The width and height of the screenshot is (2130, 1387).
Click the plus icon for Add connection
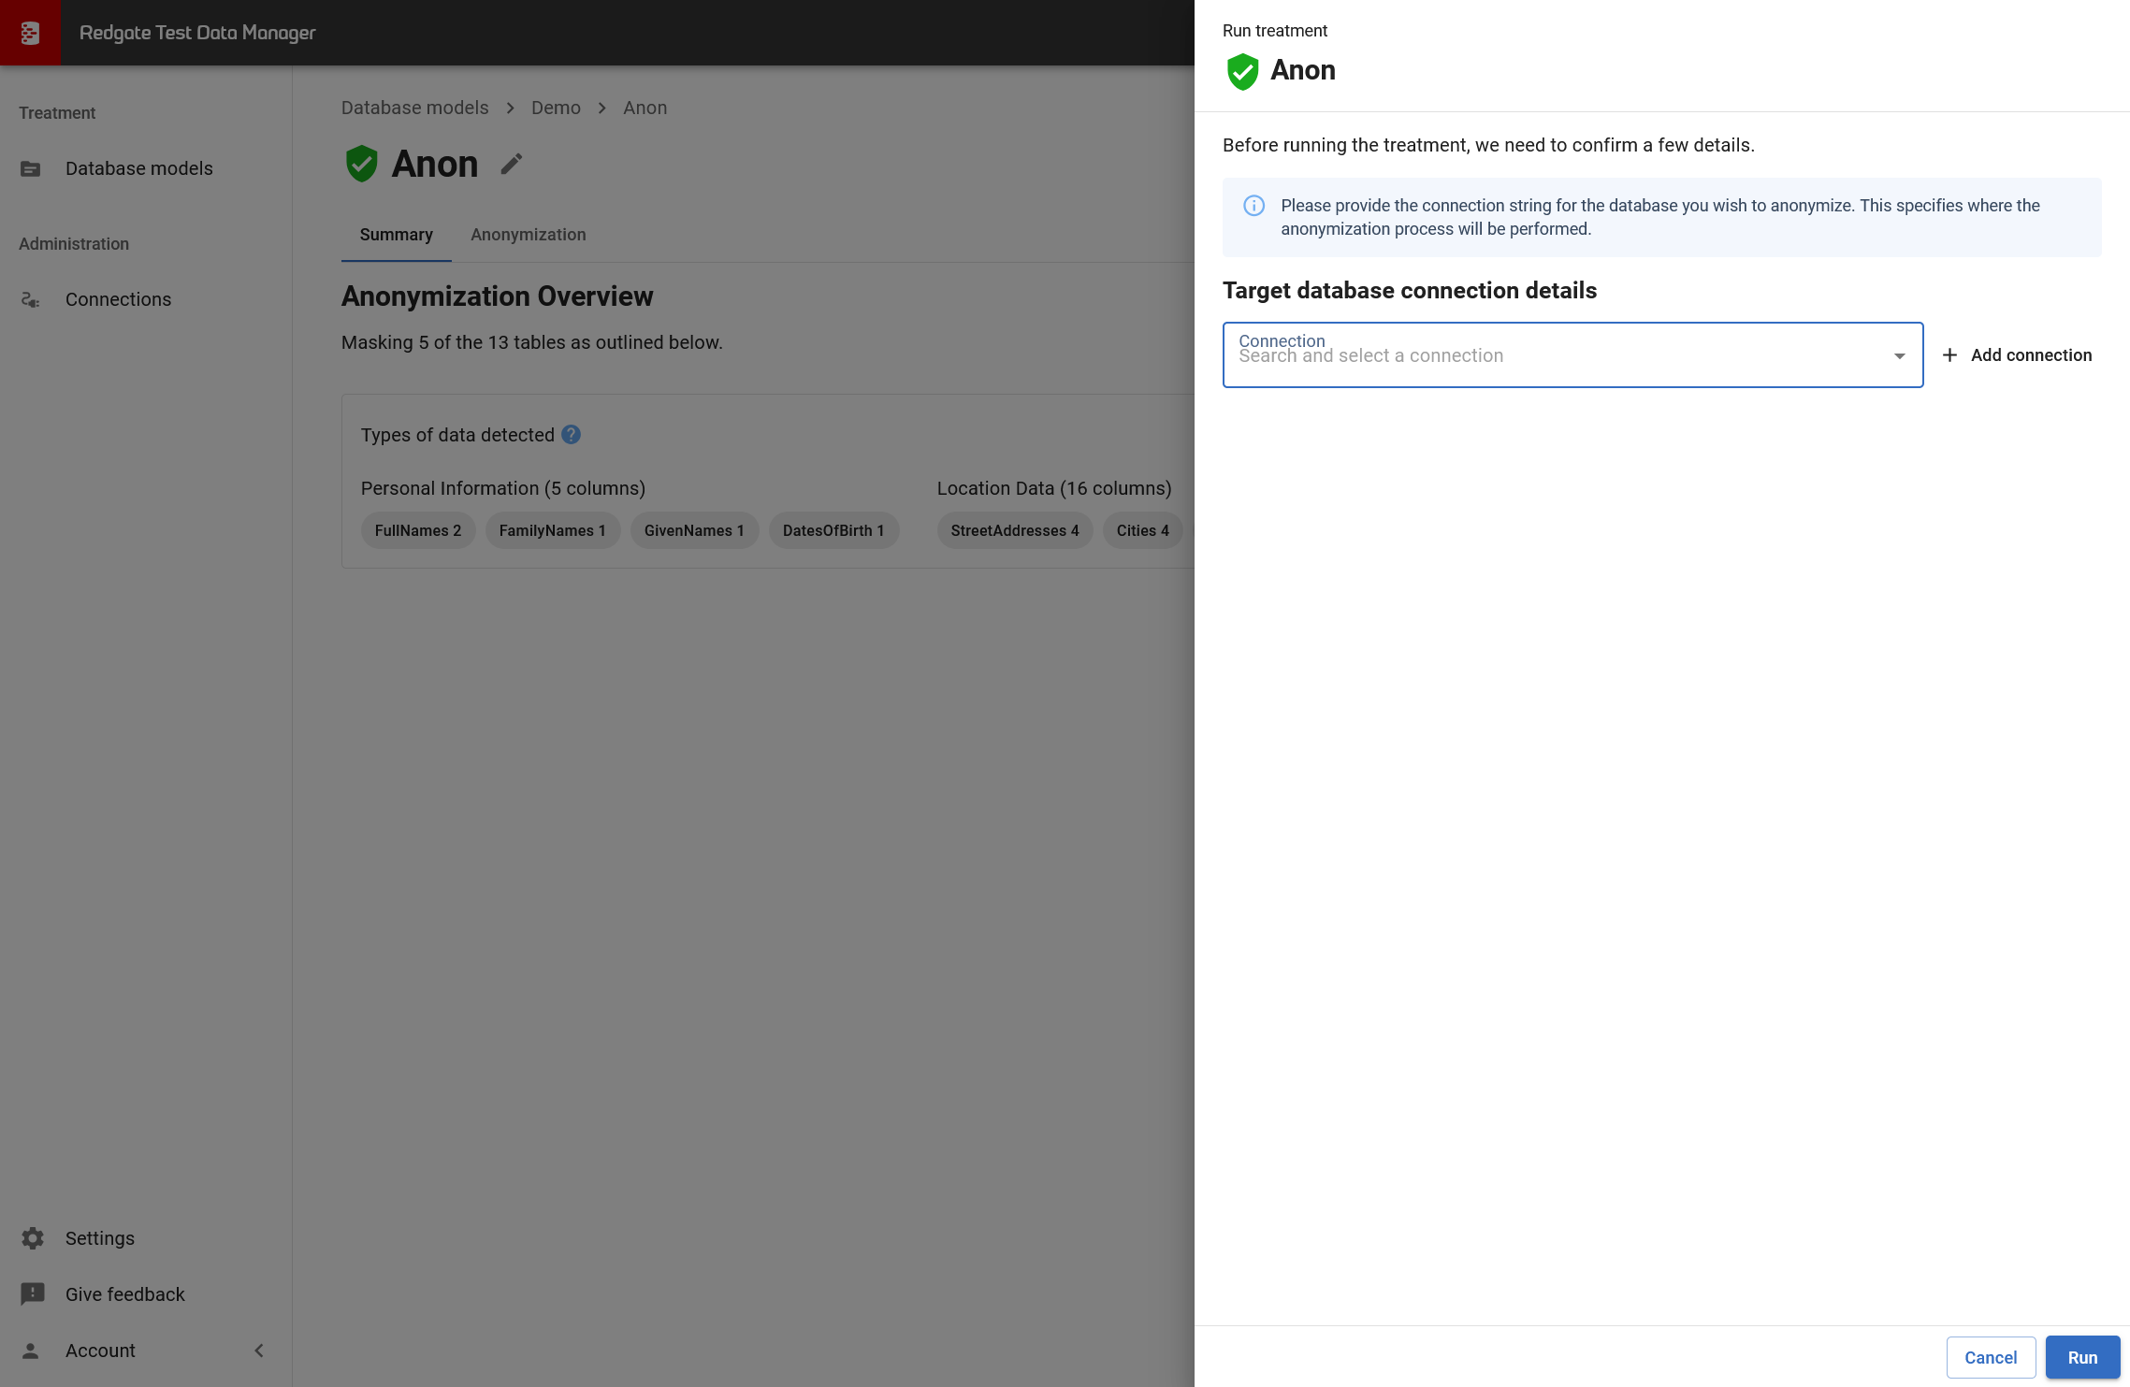point(1949,355)
